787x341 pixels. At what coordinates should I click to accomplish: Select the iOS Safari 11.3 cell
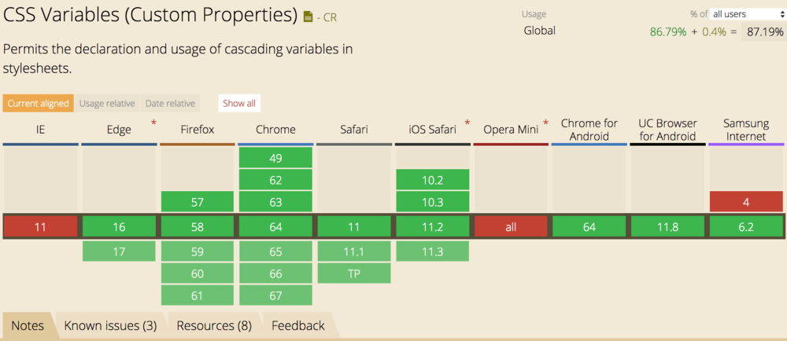click(432, 251)
